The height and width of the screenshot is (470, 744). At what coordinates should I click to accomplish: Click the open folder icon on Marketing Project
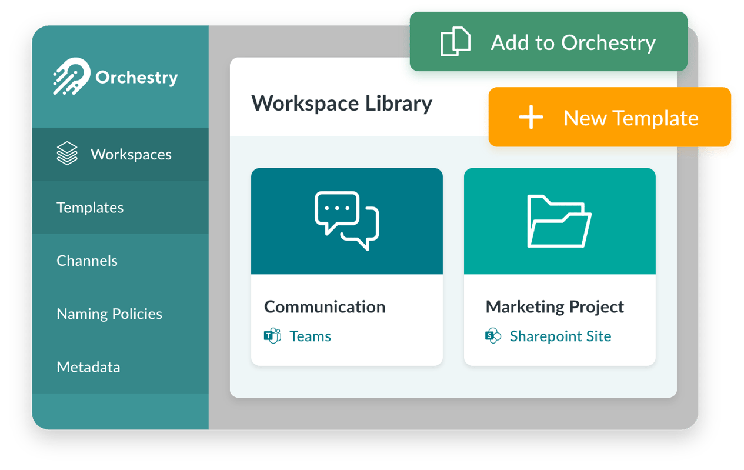click(x=559, y=221)
